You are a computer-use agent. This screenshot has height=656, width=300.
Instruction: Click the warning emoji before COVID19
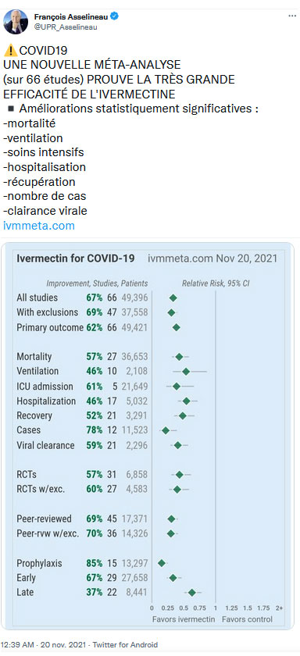click(x=10, y=51)
